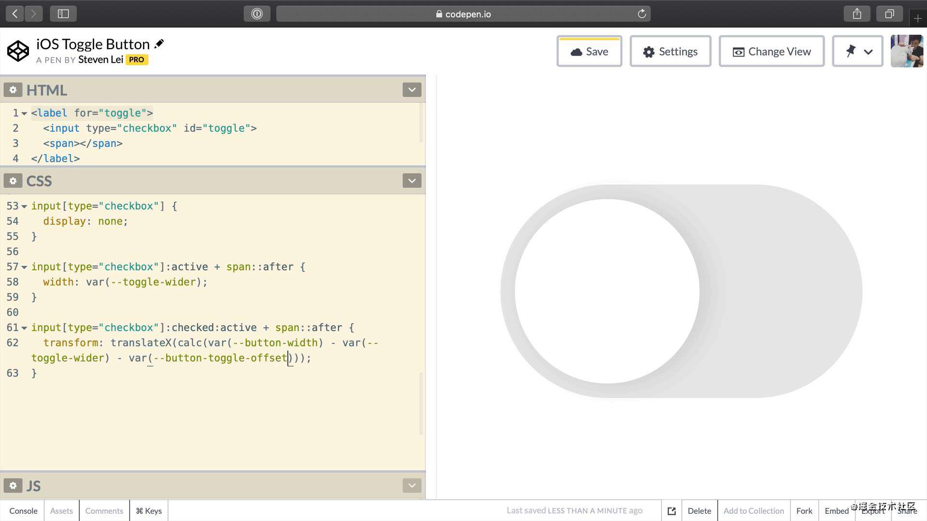
Task: Open the user avatar menu
Action: 907,51
